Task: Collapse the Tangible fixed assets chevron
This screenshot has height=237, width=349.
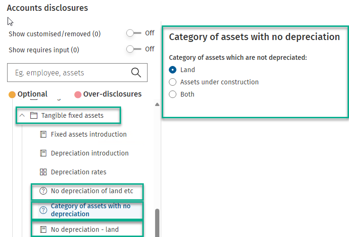Action: pos(22,115)
